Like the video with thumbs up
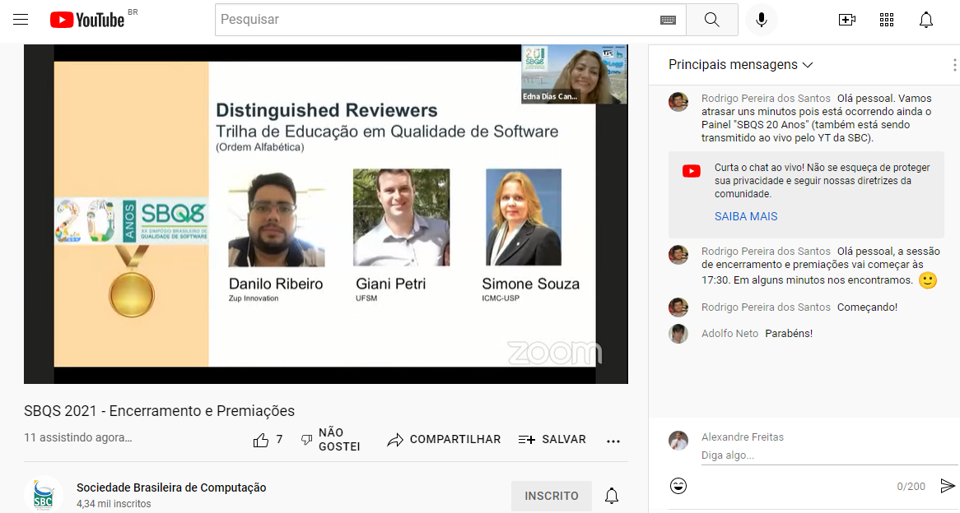960x513 pixels. pos(262,440)
